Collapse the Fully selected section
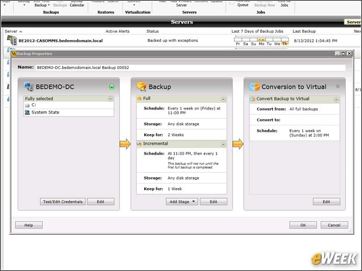Image resolution: width=362 pixels, height=271 pixels. point(110,99)
